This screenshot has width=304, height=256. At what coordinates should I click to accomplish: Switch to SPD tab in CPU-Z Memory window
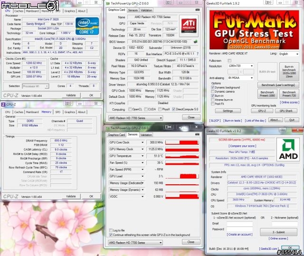click(x=58, y=112)
